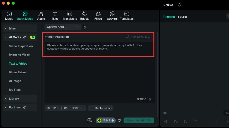Switch to the Source tab
Image resolution: width=229 pixels, height=128 pixels.
(183, 17)
